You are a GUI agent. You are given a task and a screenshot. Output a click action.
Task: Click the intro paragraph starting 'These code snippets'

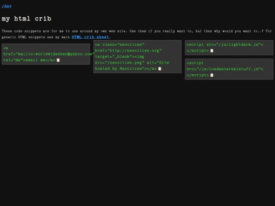(137, 34)
